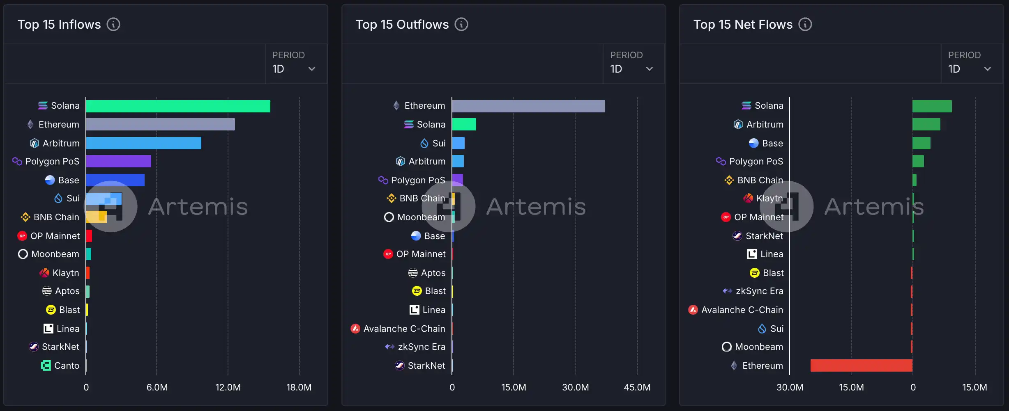Click the Sui label in Outflows chart
This screenshot has height=411, width=1009.
pyautogui.click(x=439, y=143)
